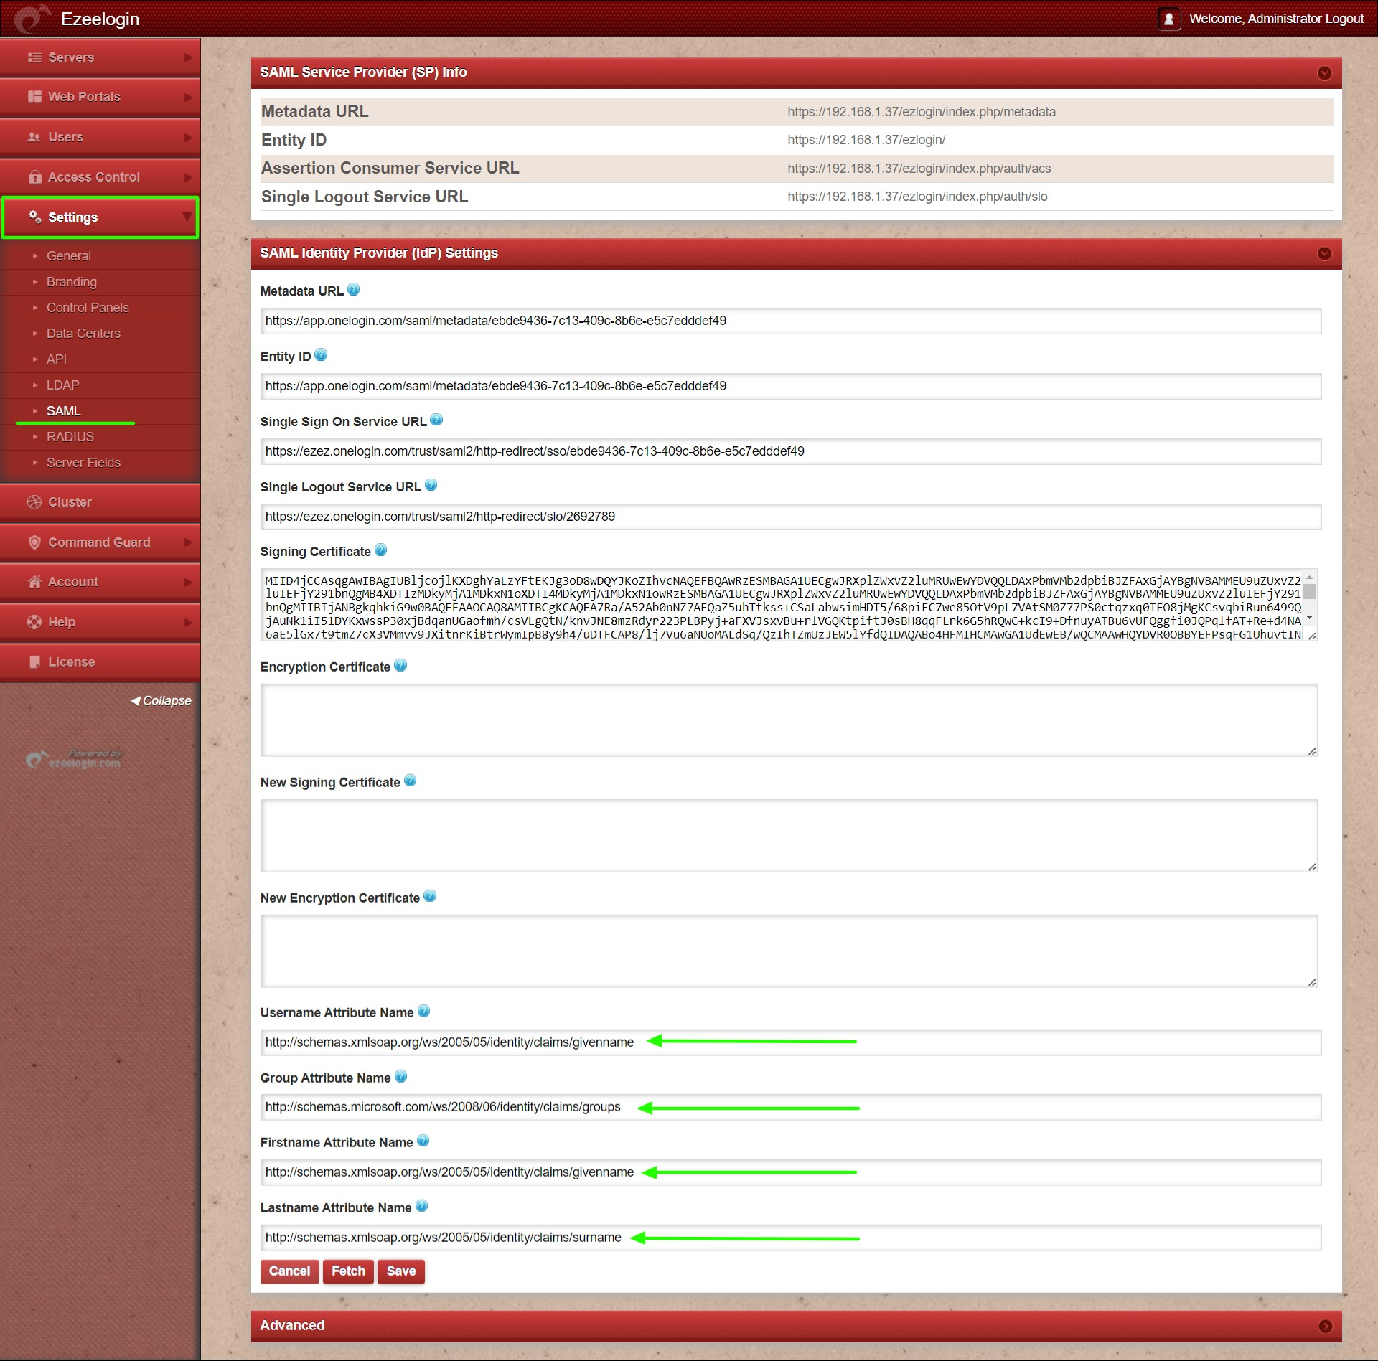
Task: Click the IdP Entity ID input field
Action: (790, 386)
